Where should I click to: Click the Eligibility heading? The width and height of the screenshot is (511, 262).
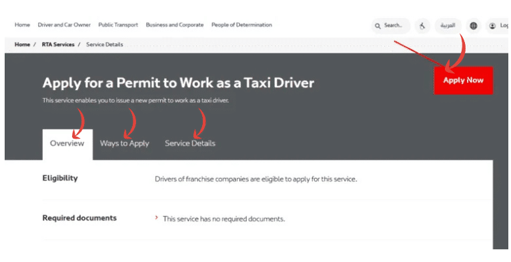point(60,178)
